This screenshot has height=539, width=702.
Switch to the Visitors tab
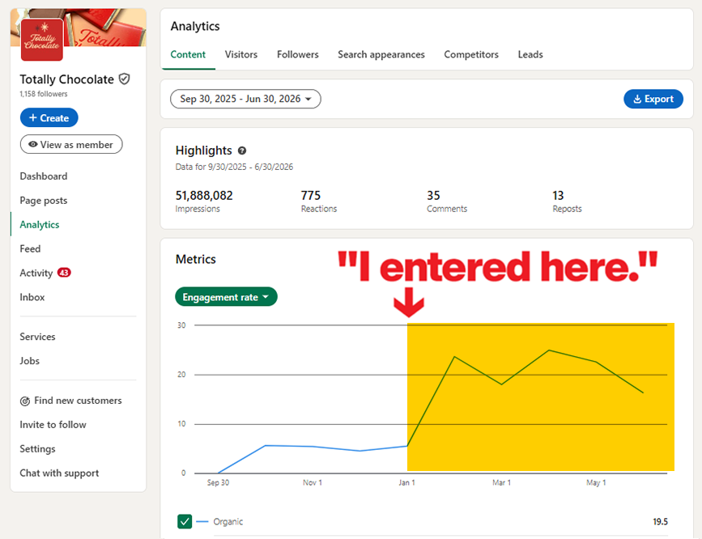click(240, 54)
